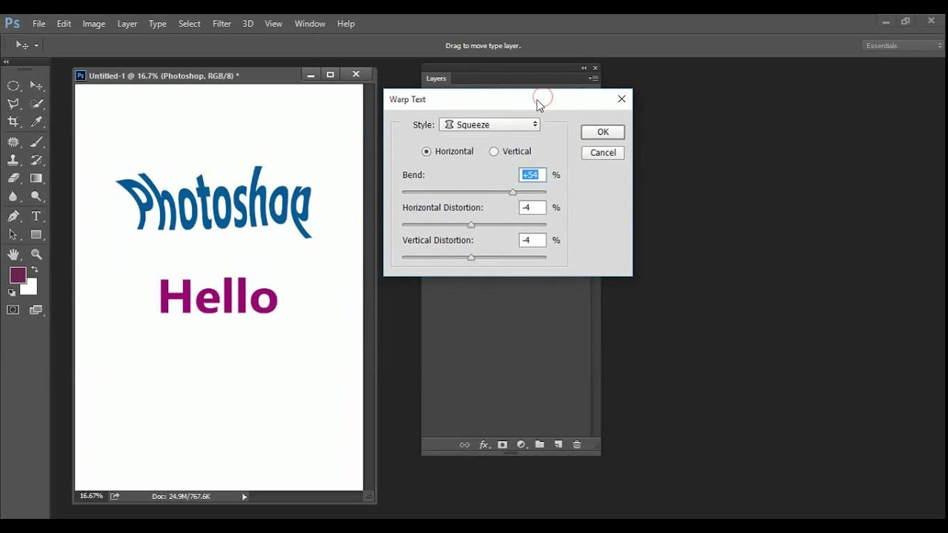Change the screen mode
The image size is (948, 533).
[x=36, y=309]
